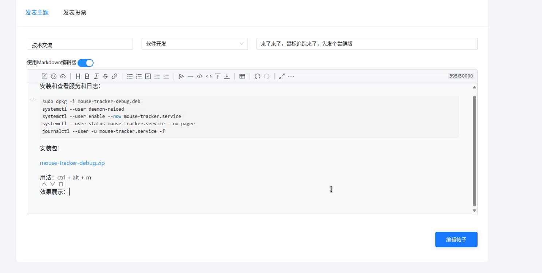
Task: Click the systemctl status --no-pager line
Action: [118, 124]
